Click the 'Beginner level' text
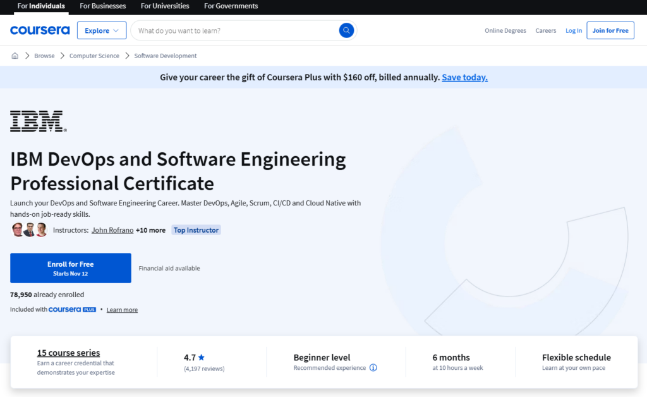Viewport: 647px width, 397px height. click(x=322, y=357)
